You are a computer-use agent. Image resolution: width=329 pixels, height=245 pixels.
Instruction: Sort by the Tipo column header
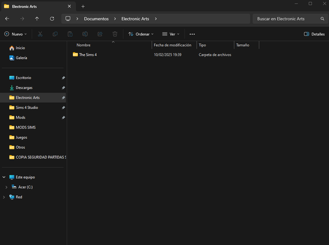click(202, 45)
